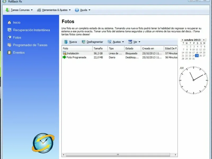212x159 pixels.
Task: Click the horizontal scrollbar right arrow
Action: point(175,155)
